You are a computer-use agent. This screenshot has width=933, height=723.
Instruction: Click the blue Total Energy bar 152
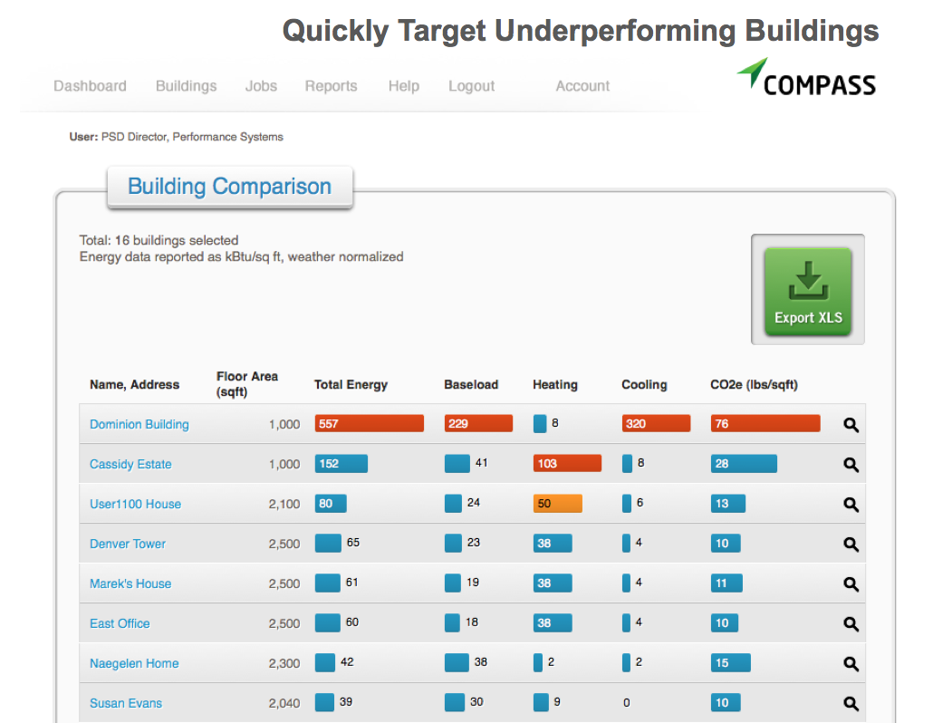point(341,464)
